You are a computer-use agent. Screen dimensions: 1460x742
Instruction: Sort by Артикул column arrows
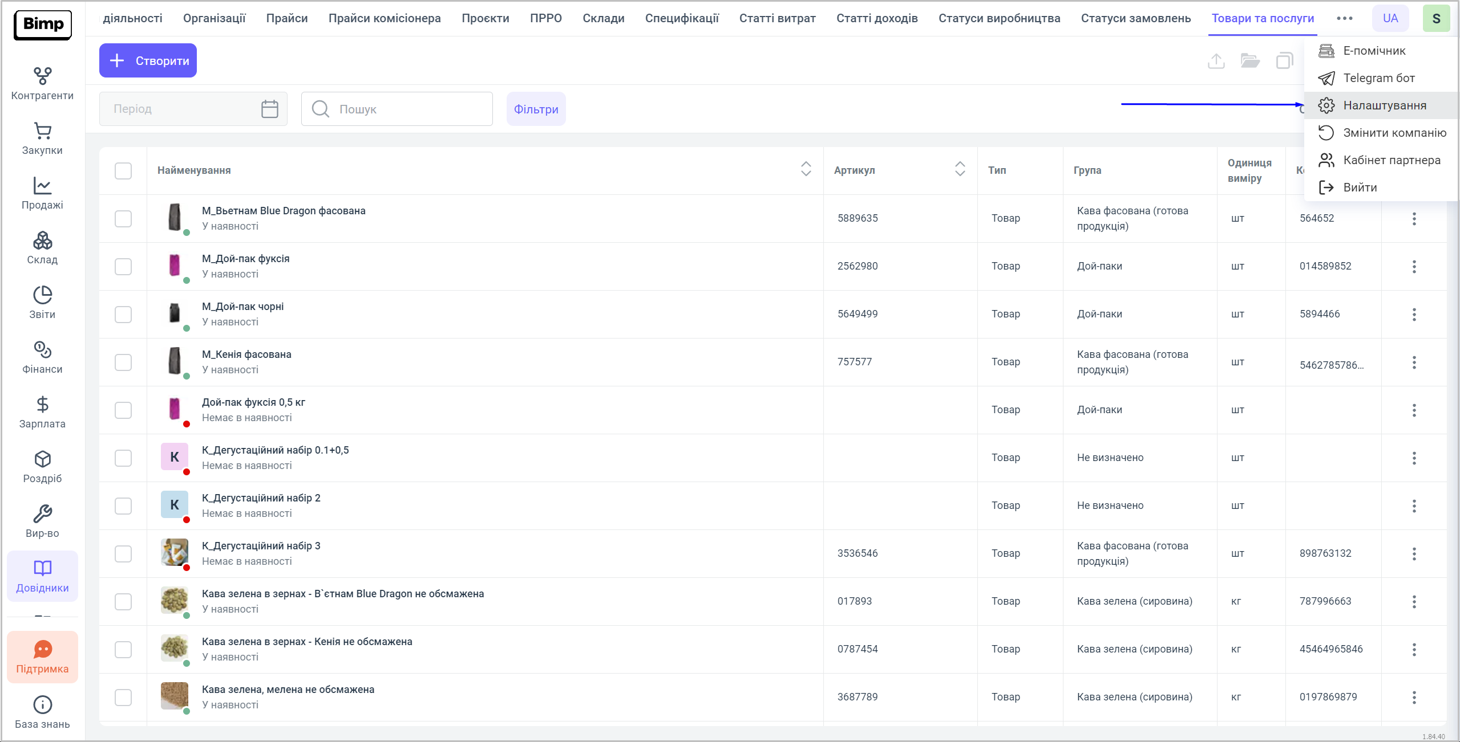(960, 169)
